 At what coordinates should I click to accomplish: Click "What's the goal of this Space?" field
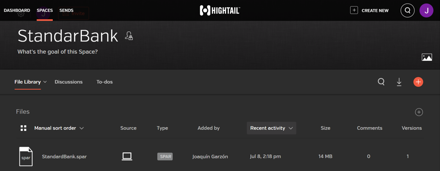pos(57,52)
